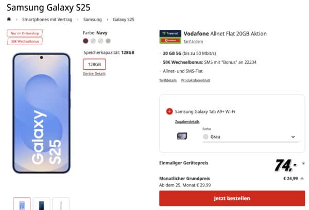View the Geräte-Details link
Image resolution: width=309 pixels, height=210 pixels.
tap(94, 74)
